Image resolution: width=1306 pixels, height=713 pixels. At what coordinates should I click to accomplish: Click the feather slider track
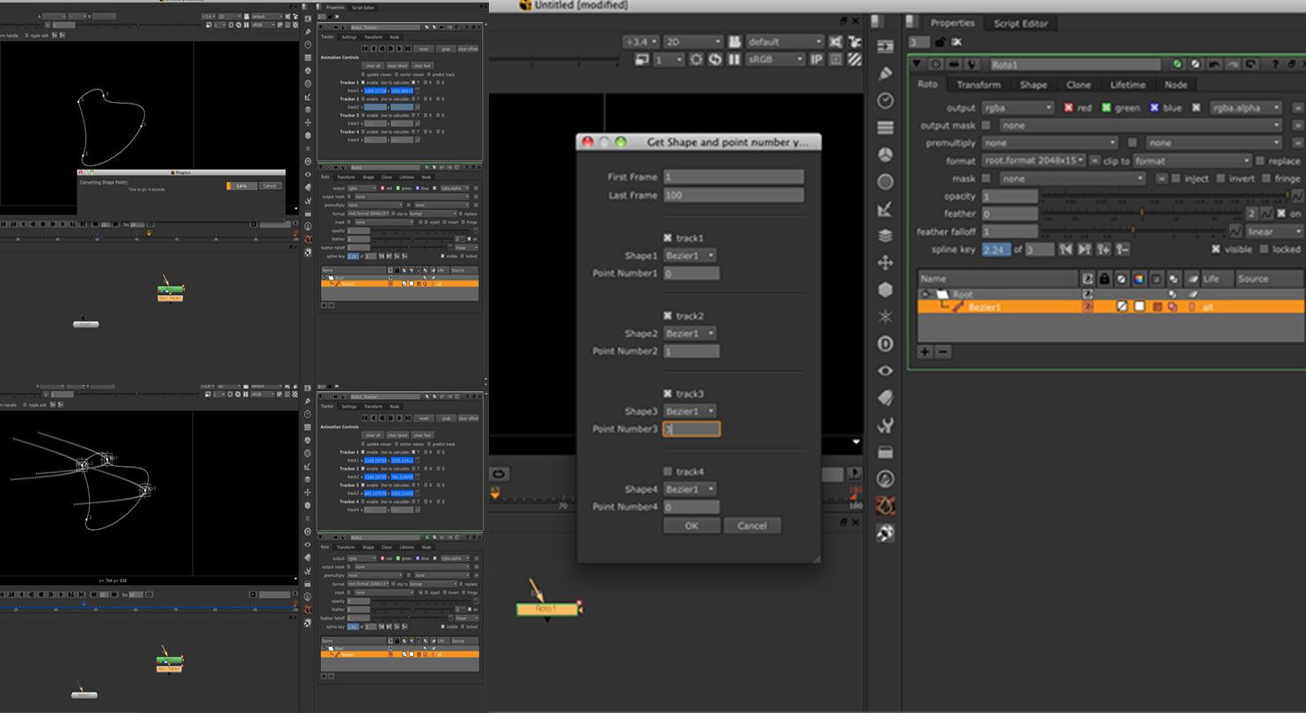pyautogui.click(x=1142, y=214)
